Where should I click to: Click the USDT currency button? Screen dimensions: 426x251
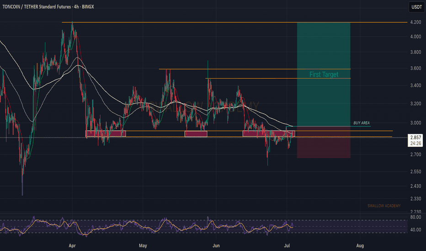click(x=416, y=7)
